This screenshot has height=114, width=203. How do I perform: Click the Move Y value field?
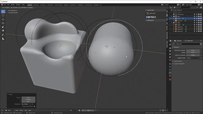pos(28,99)
